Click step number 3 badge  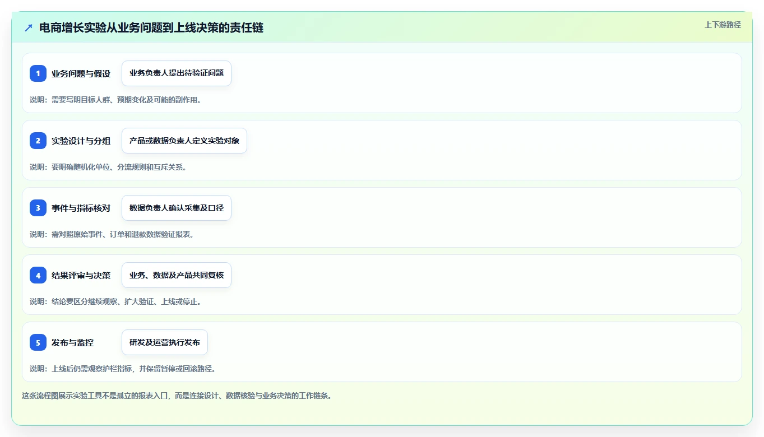point(38,208)
